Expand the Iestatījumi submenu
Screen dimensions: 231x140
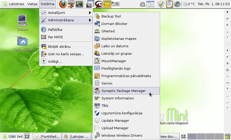(66, 13)
